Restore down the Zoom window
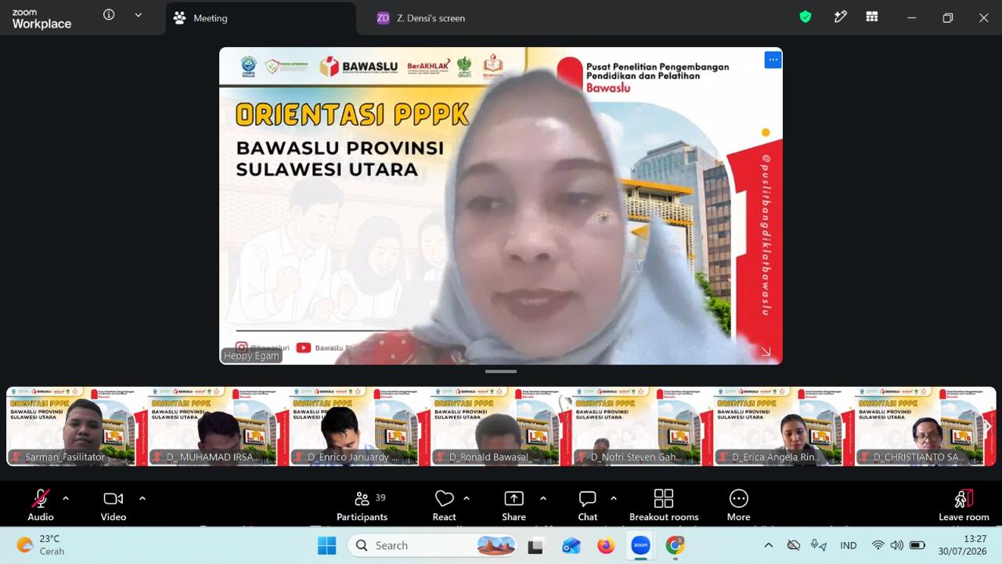This screenshot has width=1002, height=564. pyautogui.click(x=948, y=17)
